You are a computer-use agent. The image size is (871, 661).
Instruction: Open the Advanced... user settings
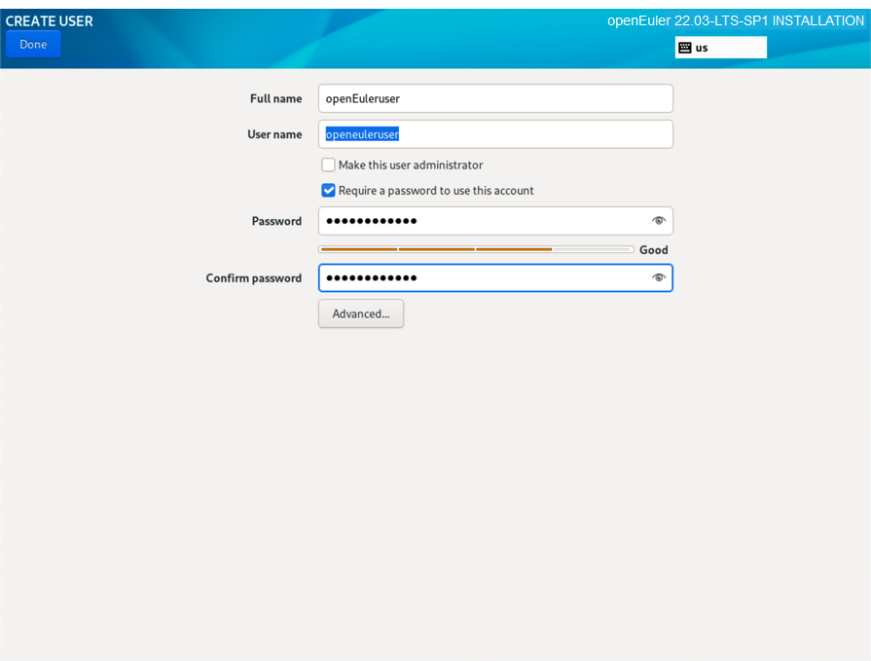(361, 313)
